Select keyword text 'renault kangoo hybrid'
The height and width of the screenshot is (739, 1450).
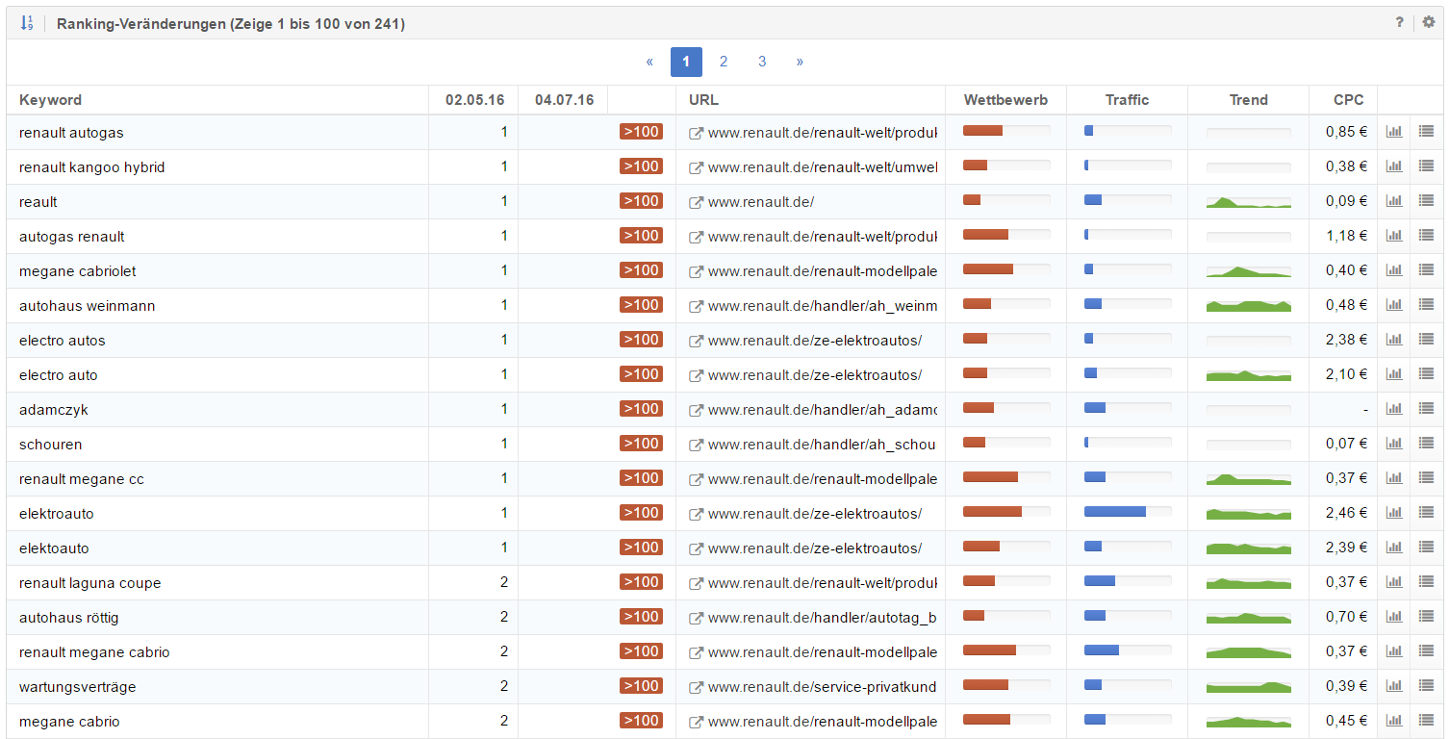[x=92, y=167]
